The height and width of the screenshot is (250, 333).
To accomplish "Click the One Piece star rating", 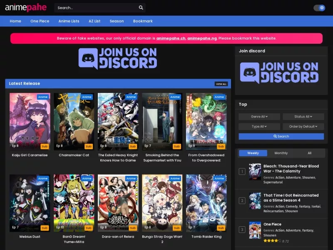I will tap(272, 241).
